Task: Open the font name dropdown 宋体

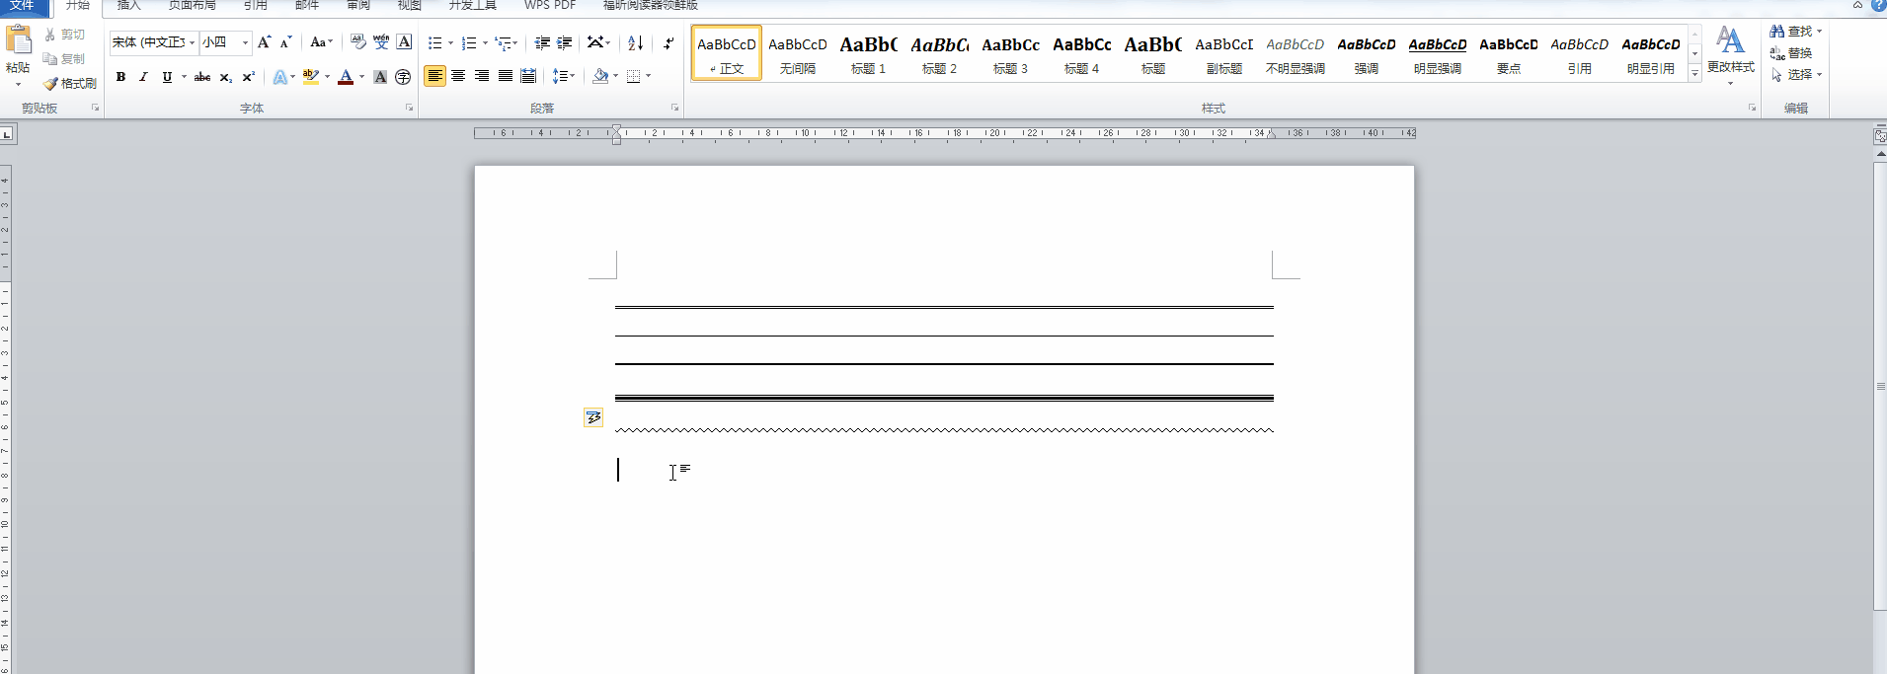Action: point(192,42)
